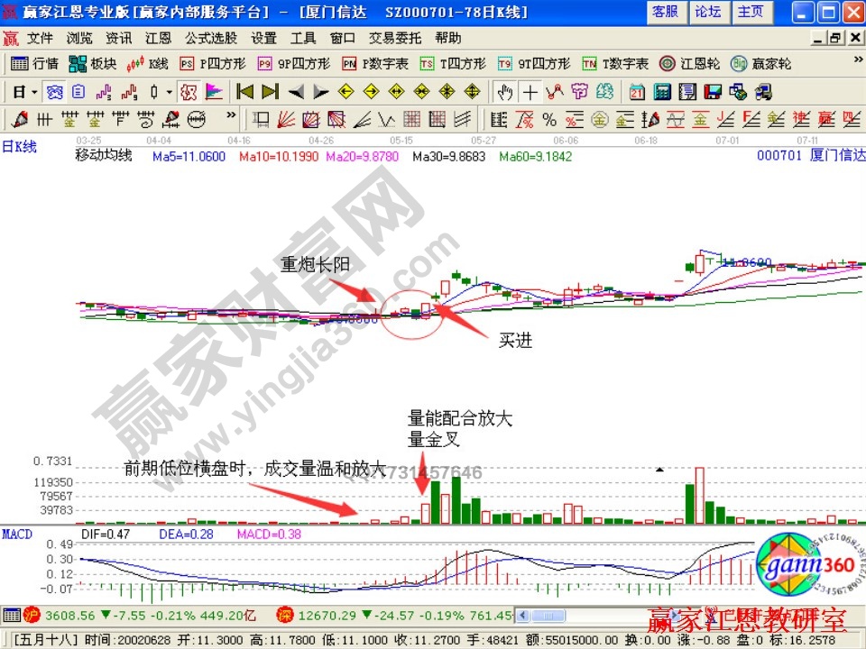Select the Gann fan lines tool
The image size is (866, 649).
click(287, 119)
